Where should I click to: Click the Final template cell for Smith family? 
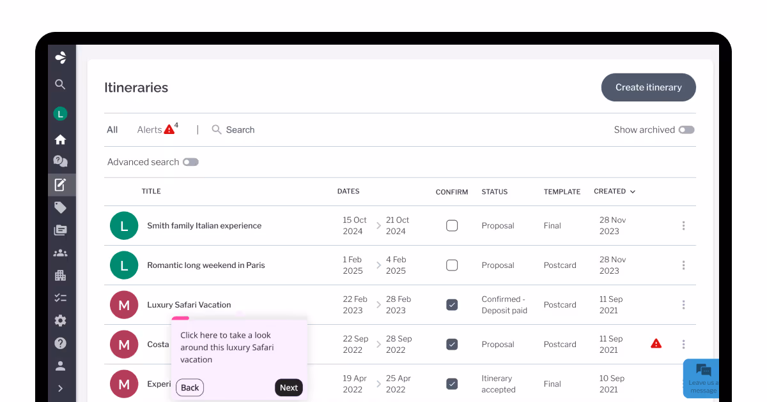click(x=552, y=226)
